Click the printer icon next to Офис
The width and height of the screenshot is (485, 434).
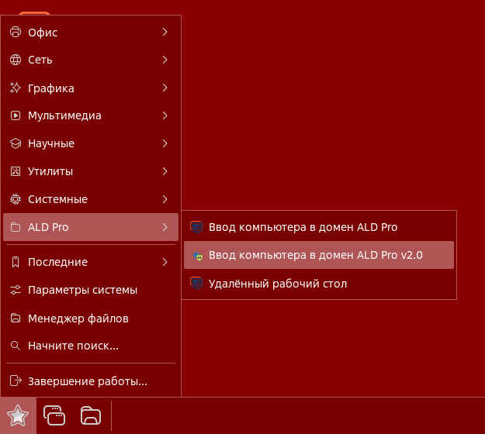pos(16,32)
